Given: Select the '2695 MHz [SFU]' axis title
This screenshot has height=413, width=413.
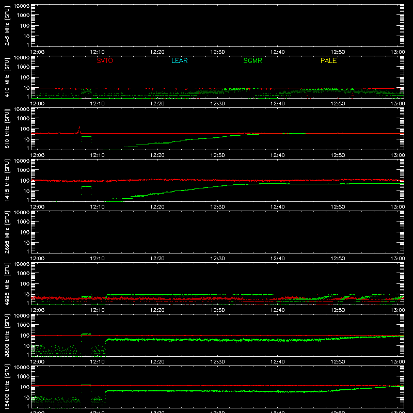Looking at the screenshot, I should 7,232.
